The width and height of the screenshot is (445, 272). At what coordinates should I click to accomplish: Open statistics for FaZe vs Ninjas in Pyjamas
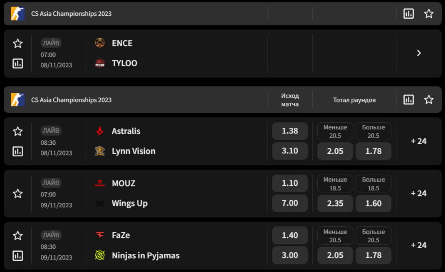point(17,255)
